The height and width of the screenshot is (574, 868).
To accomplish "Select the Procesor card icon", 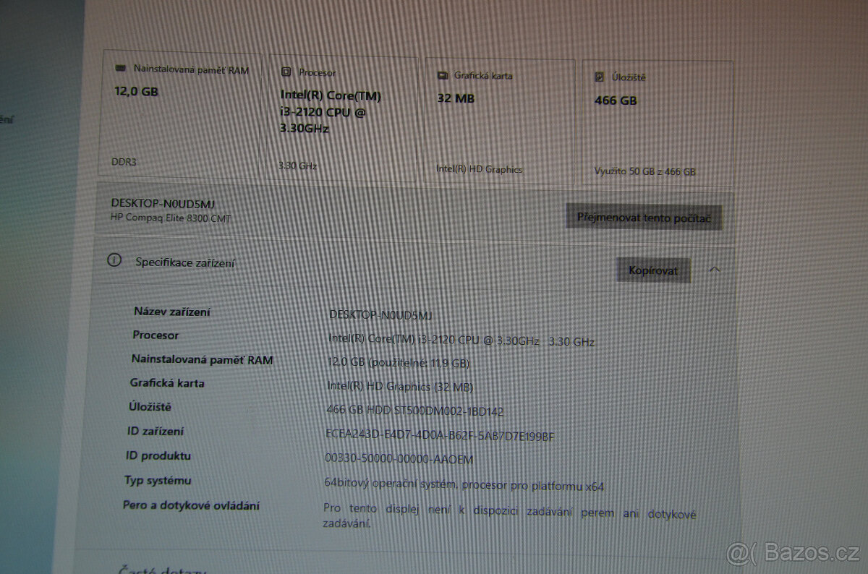I will pos(288,72).
